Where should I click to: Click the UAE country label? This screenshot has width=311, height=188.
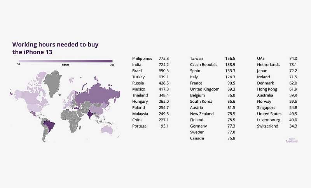261,58
